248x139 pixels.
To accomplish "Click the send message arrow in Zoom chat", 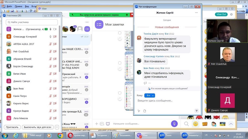I will pos(196,111).
